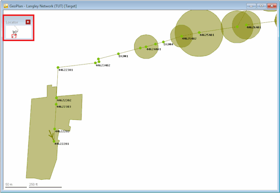This screenshot has height=193, width=280.
Task: Select dummy node DUM4
Action: pos(163,42)
